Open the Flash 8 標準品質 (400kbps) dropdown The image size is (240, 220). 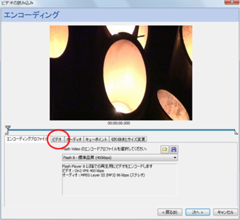point(120,157)
